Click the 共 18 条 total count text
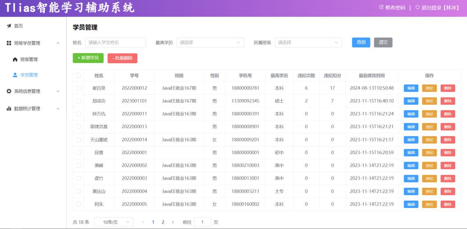Screen dimensions: 467x229 [x=81, y=222]
